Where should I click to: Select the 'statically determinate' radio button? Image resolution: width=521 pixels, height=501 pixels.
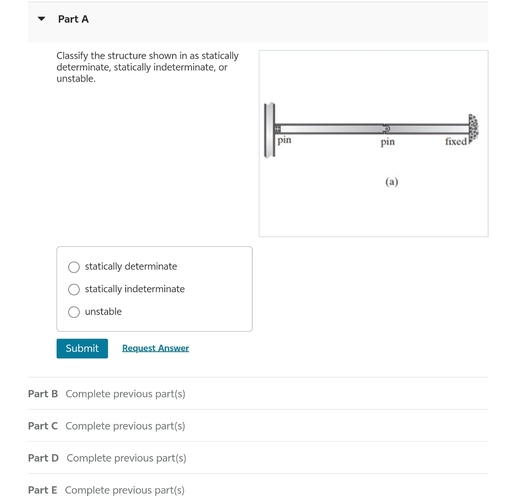point(74,267)
